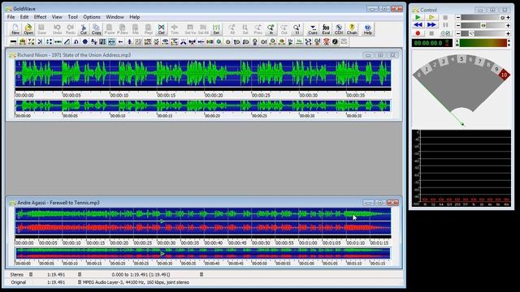Click the red right channel of Agassi waveform

(x=203, y=228)
